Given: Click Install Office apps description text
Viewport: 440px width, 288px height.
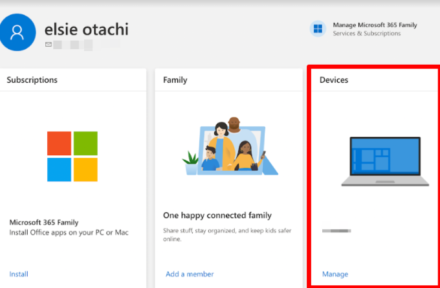Looking at the screenshot, I should (69, 232).
